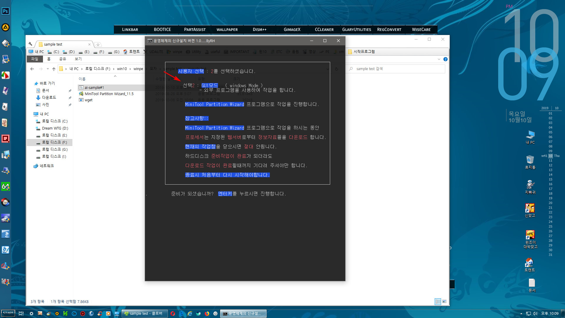Go back with the explorer back arrow
The image size is (565, 318).
(x=32, y=69)
